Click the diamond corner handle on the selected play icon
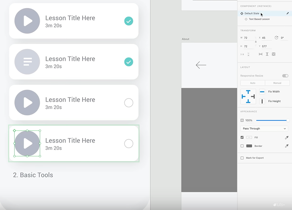Viewport: 292px width, 210px height. pos(14,130)
